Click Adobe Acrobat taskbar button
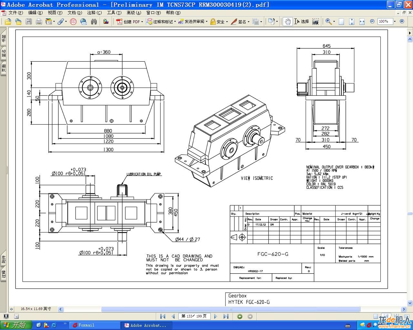Screen dimensions: 413x330 pyautogui.click(x=147, y=325)
